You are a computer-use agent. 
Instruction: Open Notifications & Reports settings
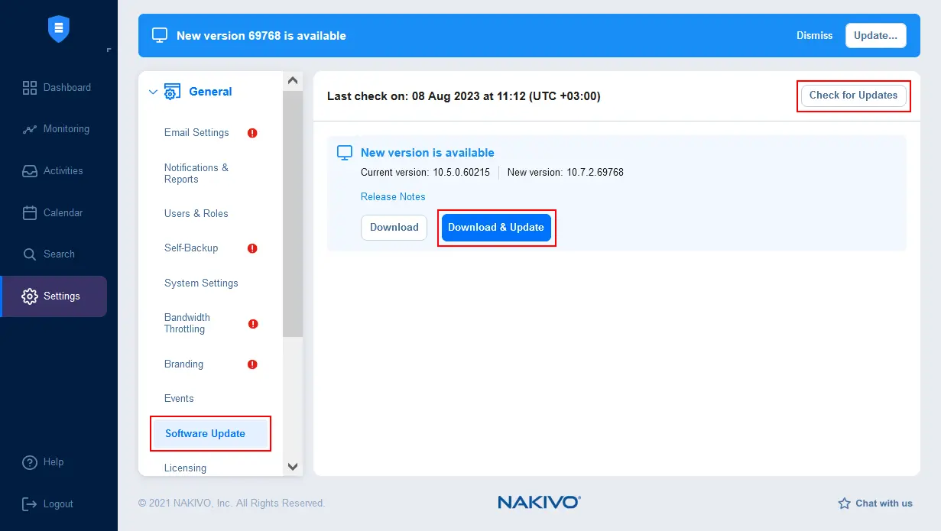[x=196, y=173]
